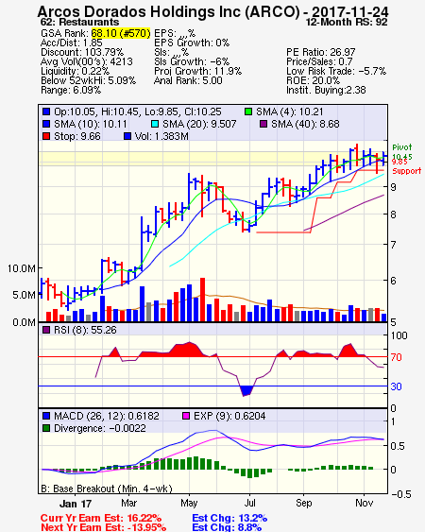This screenshot has width=425, height=532.
Task: Click the magenta EXP (9) legend swatch
Action: tap(186, 416)
